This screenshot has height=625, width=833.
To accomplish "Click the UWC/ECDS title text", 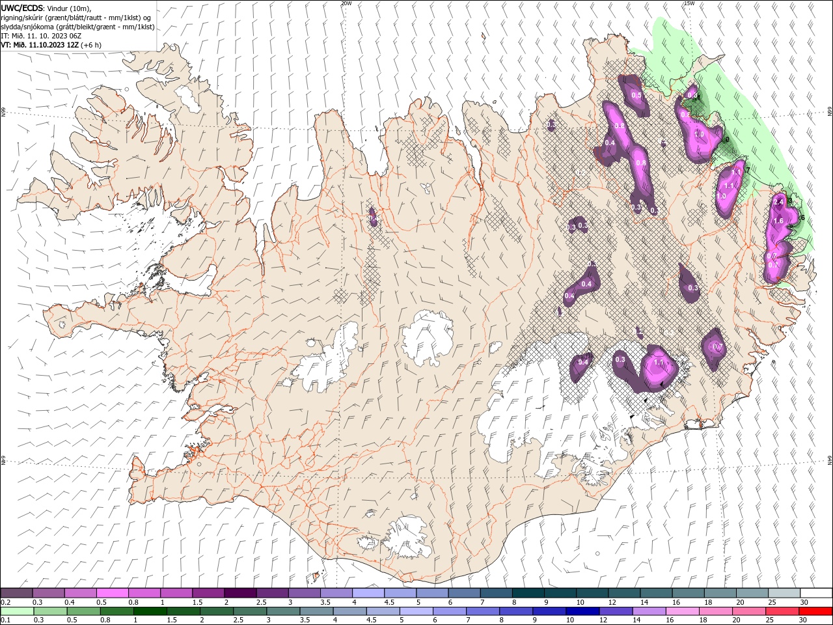I will point(21,8).
